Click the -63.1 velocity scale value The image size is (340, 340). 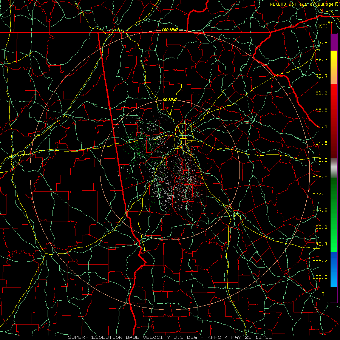[x=320, y=227]
